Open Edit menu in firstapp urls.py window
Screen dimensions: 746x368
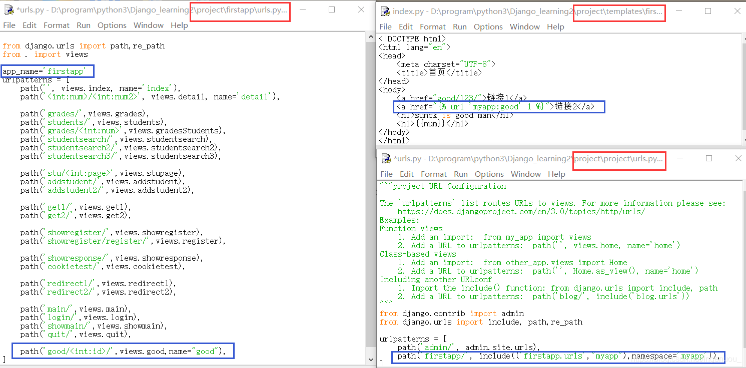(x=30, y=25)
